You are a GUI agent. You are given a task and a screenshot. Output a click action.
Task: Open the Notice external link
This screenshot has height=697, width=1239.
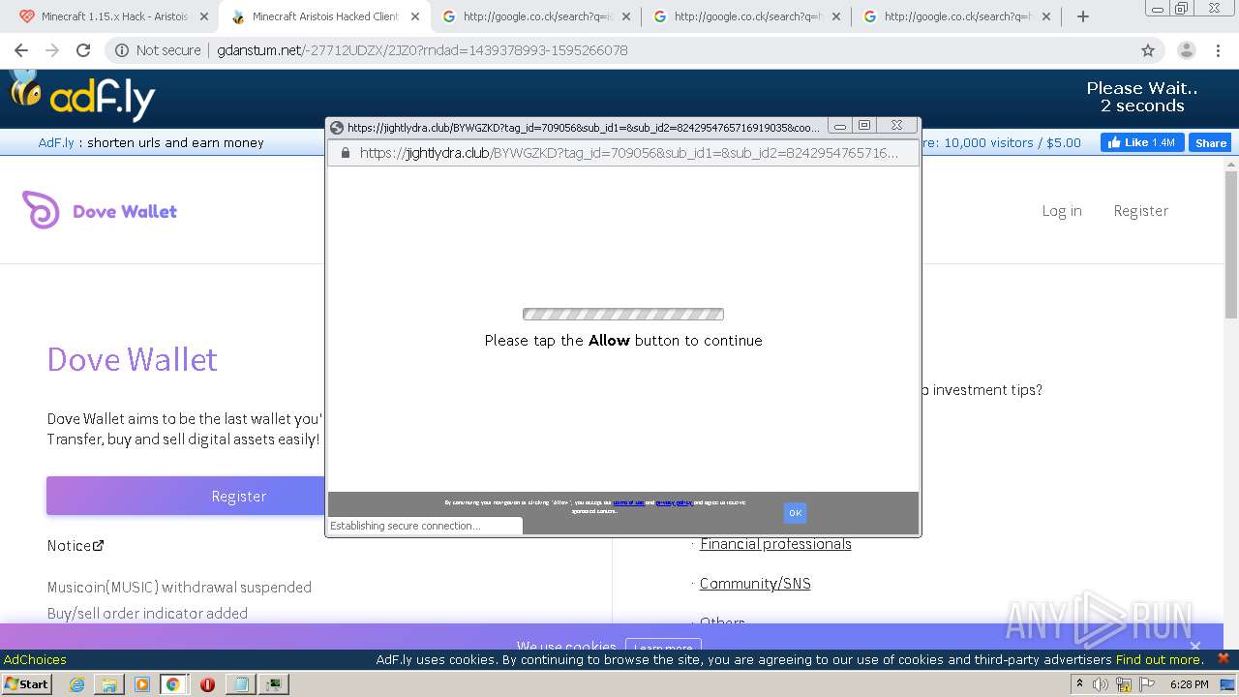[x=76, y=546]
